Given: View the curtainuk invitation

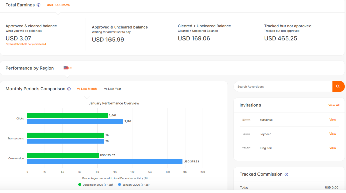Looking at the screenshot, I should pos(333,120).
